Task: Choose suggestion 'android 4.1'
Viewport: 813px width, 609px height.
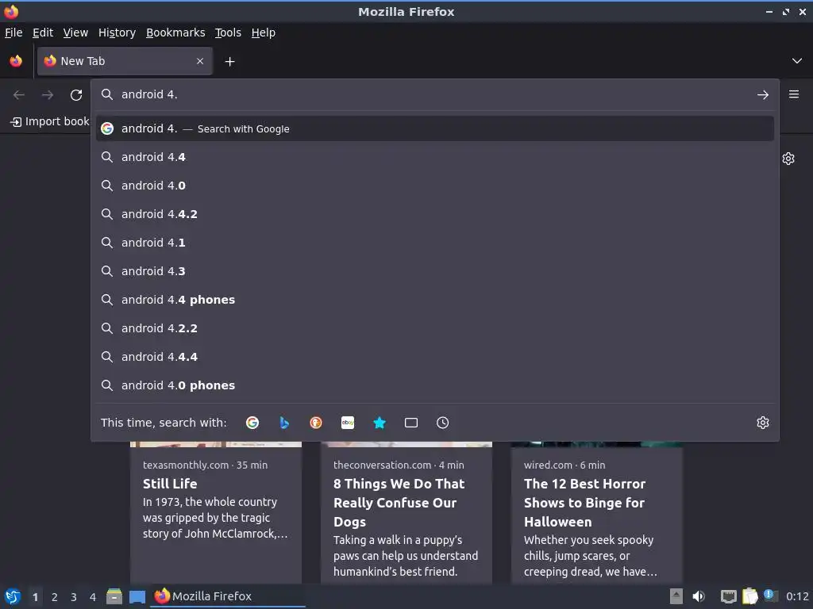Action: [434, 243]
